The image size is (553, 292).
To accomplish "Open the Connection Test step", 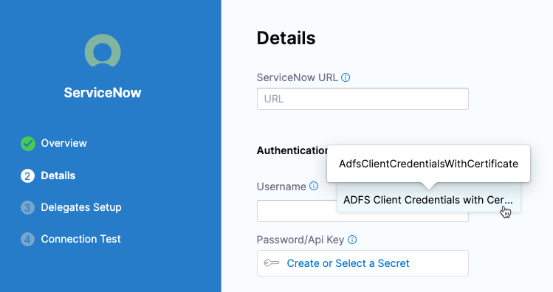I will tap(80, 239).
